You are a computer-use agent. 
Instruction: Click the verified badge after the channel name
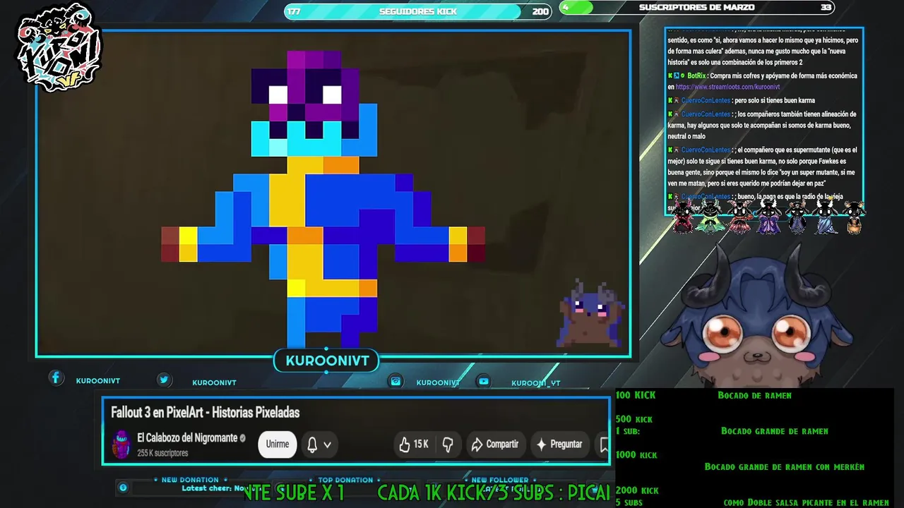coord(243,438)
